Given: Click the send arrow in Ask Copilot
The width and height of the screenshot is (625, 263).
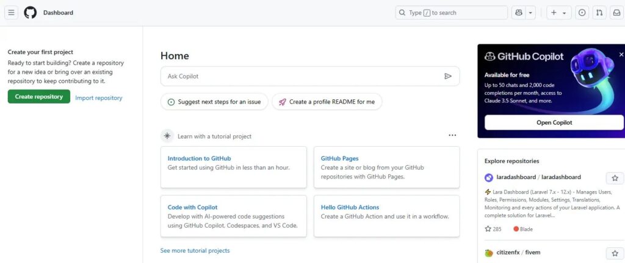Looking at the screenshot, I should tap(448, 76).
